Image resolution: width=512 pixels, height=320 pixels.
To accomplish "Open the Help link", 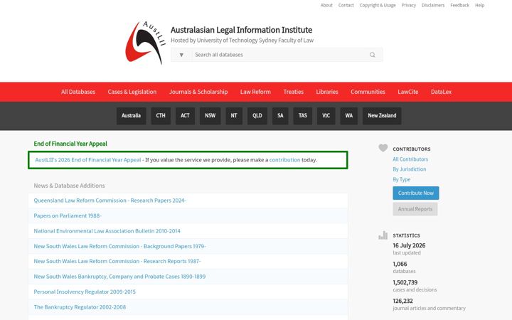I will point(480,5).
